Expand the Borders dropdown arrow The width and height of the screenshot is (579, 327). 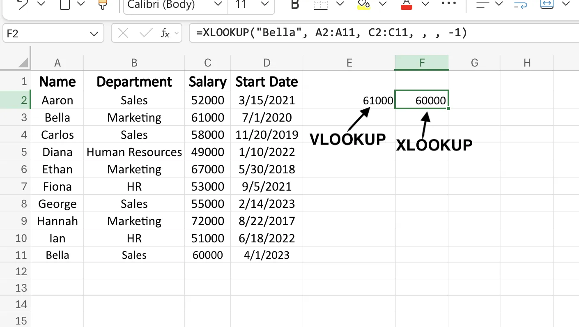coord(340,4)
